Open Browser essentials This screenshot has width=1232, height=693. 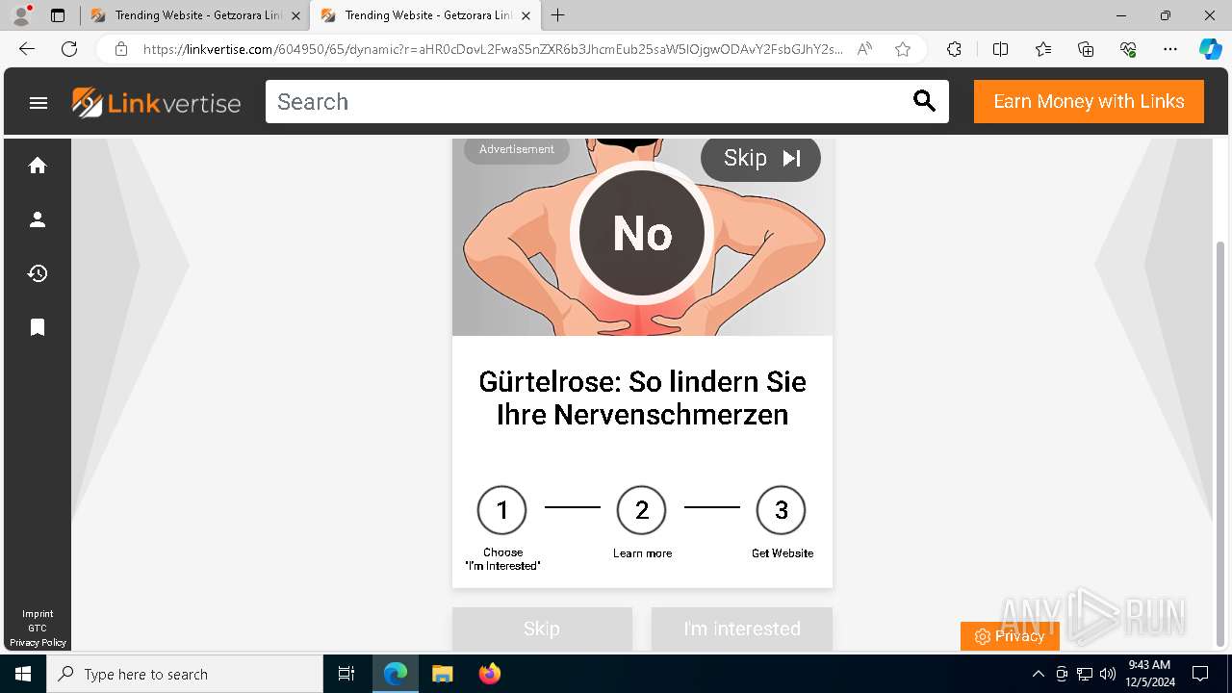tap(1128, 49)
